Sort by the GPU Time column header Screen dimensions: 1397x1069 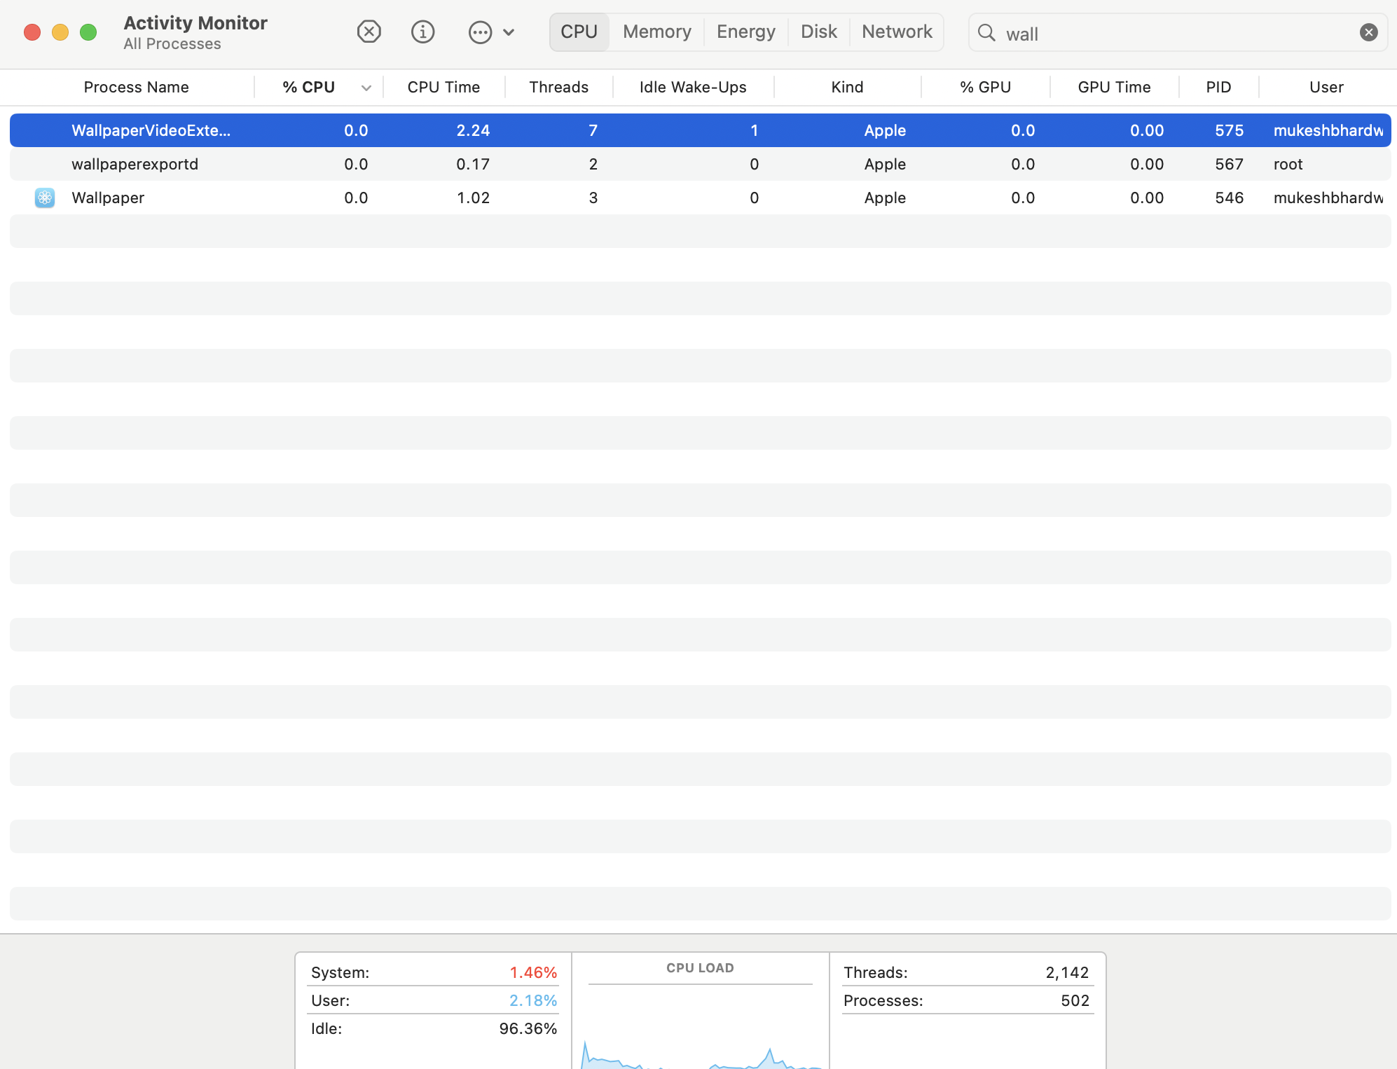pos(1114,87)
